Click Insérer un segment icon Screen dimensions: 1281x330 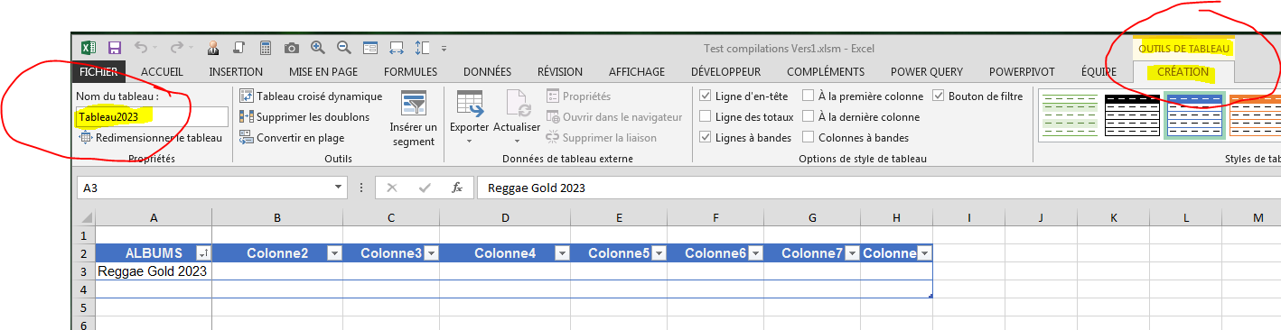[x=414, y=104]
